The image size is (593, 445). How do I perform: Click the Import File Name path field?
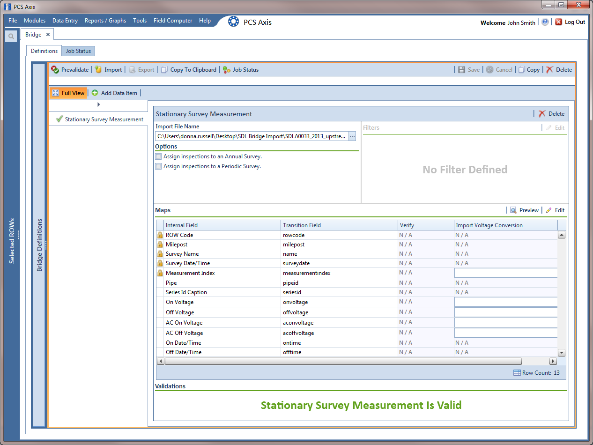(x=252, y=136)
